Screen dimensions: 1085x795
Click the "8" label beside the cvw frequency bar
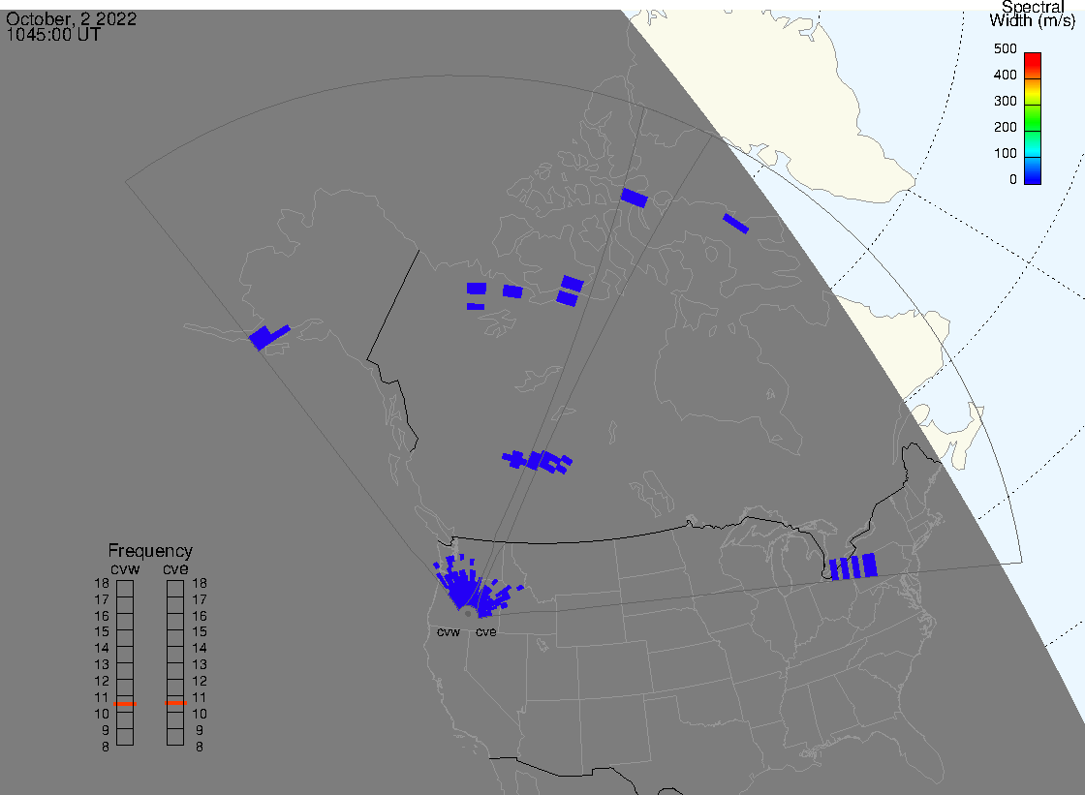pyautogui.click(x=106, y=748)
